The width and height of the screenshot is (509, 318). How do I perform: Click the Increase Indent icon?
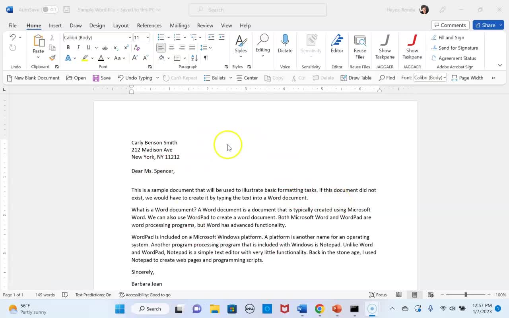click(221, 37)
